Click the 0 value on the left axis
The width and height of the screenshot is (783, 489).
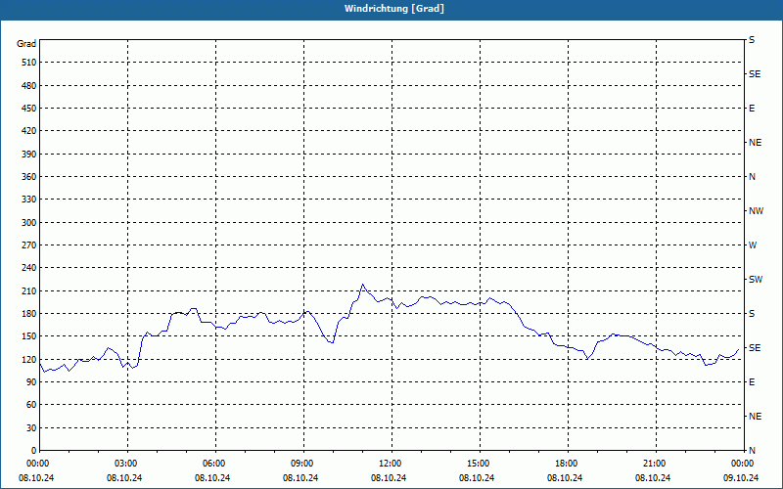coord(34,451)
